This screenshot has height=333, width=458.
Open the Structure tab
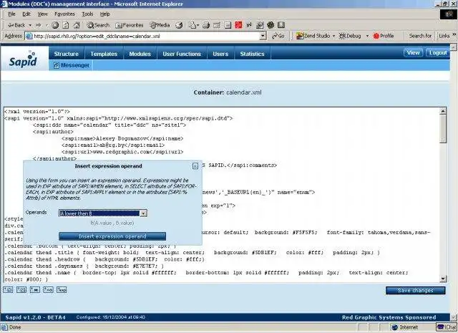(x=67, y=54)
